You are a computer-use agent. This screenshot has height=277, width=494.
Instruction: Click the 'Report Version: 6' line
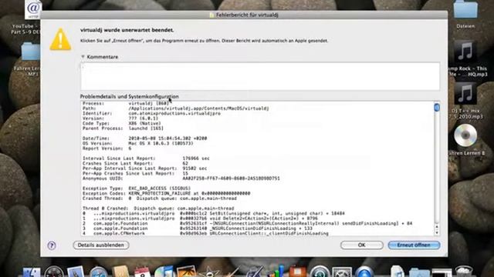click(x=107, y=149)
